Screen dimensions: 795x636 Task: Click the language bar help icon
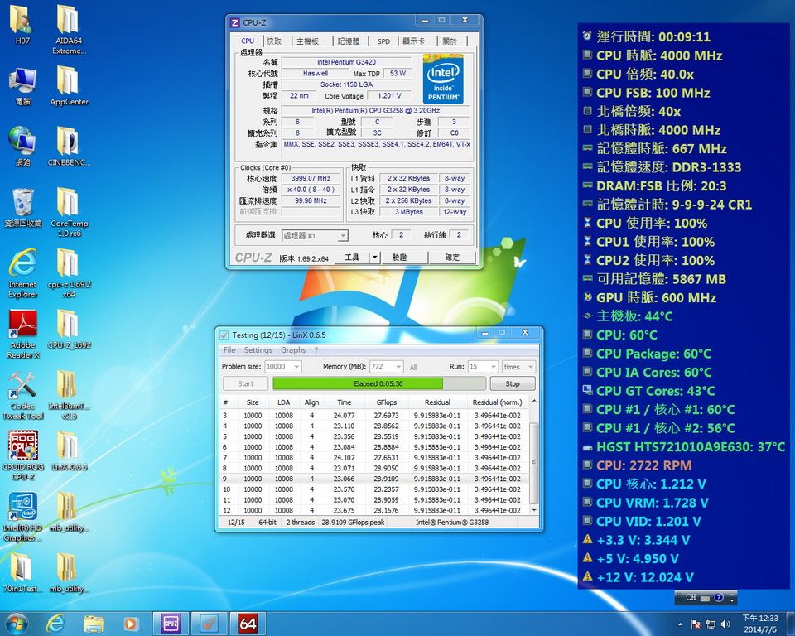(x=719, y=597)
